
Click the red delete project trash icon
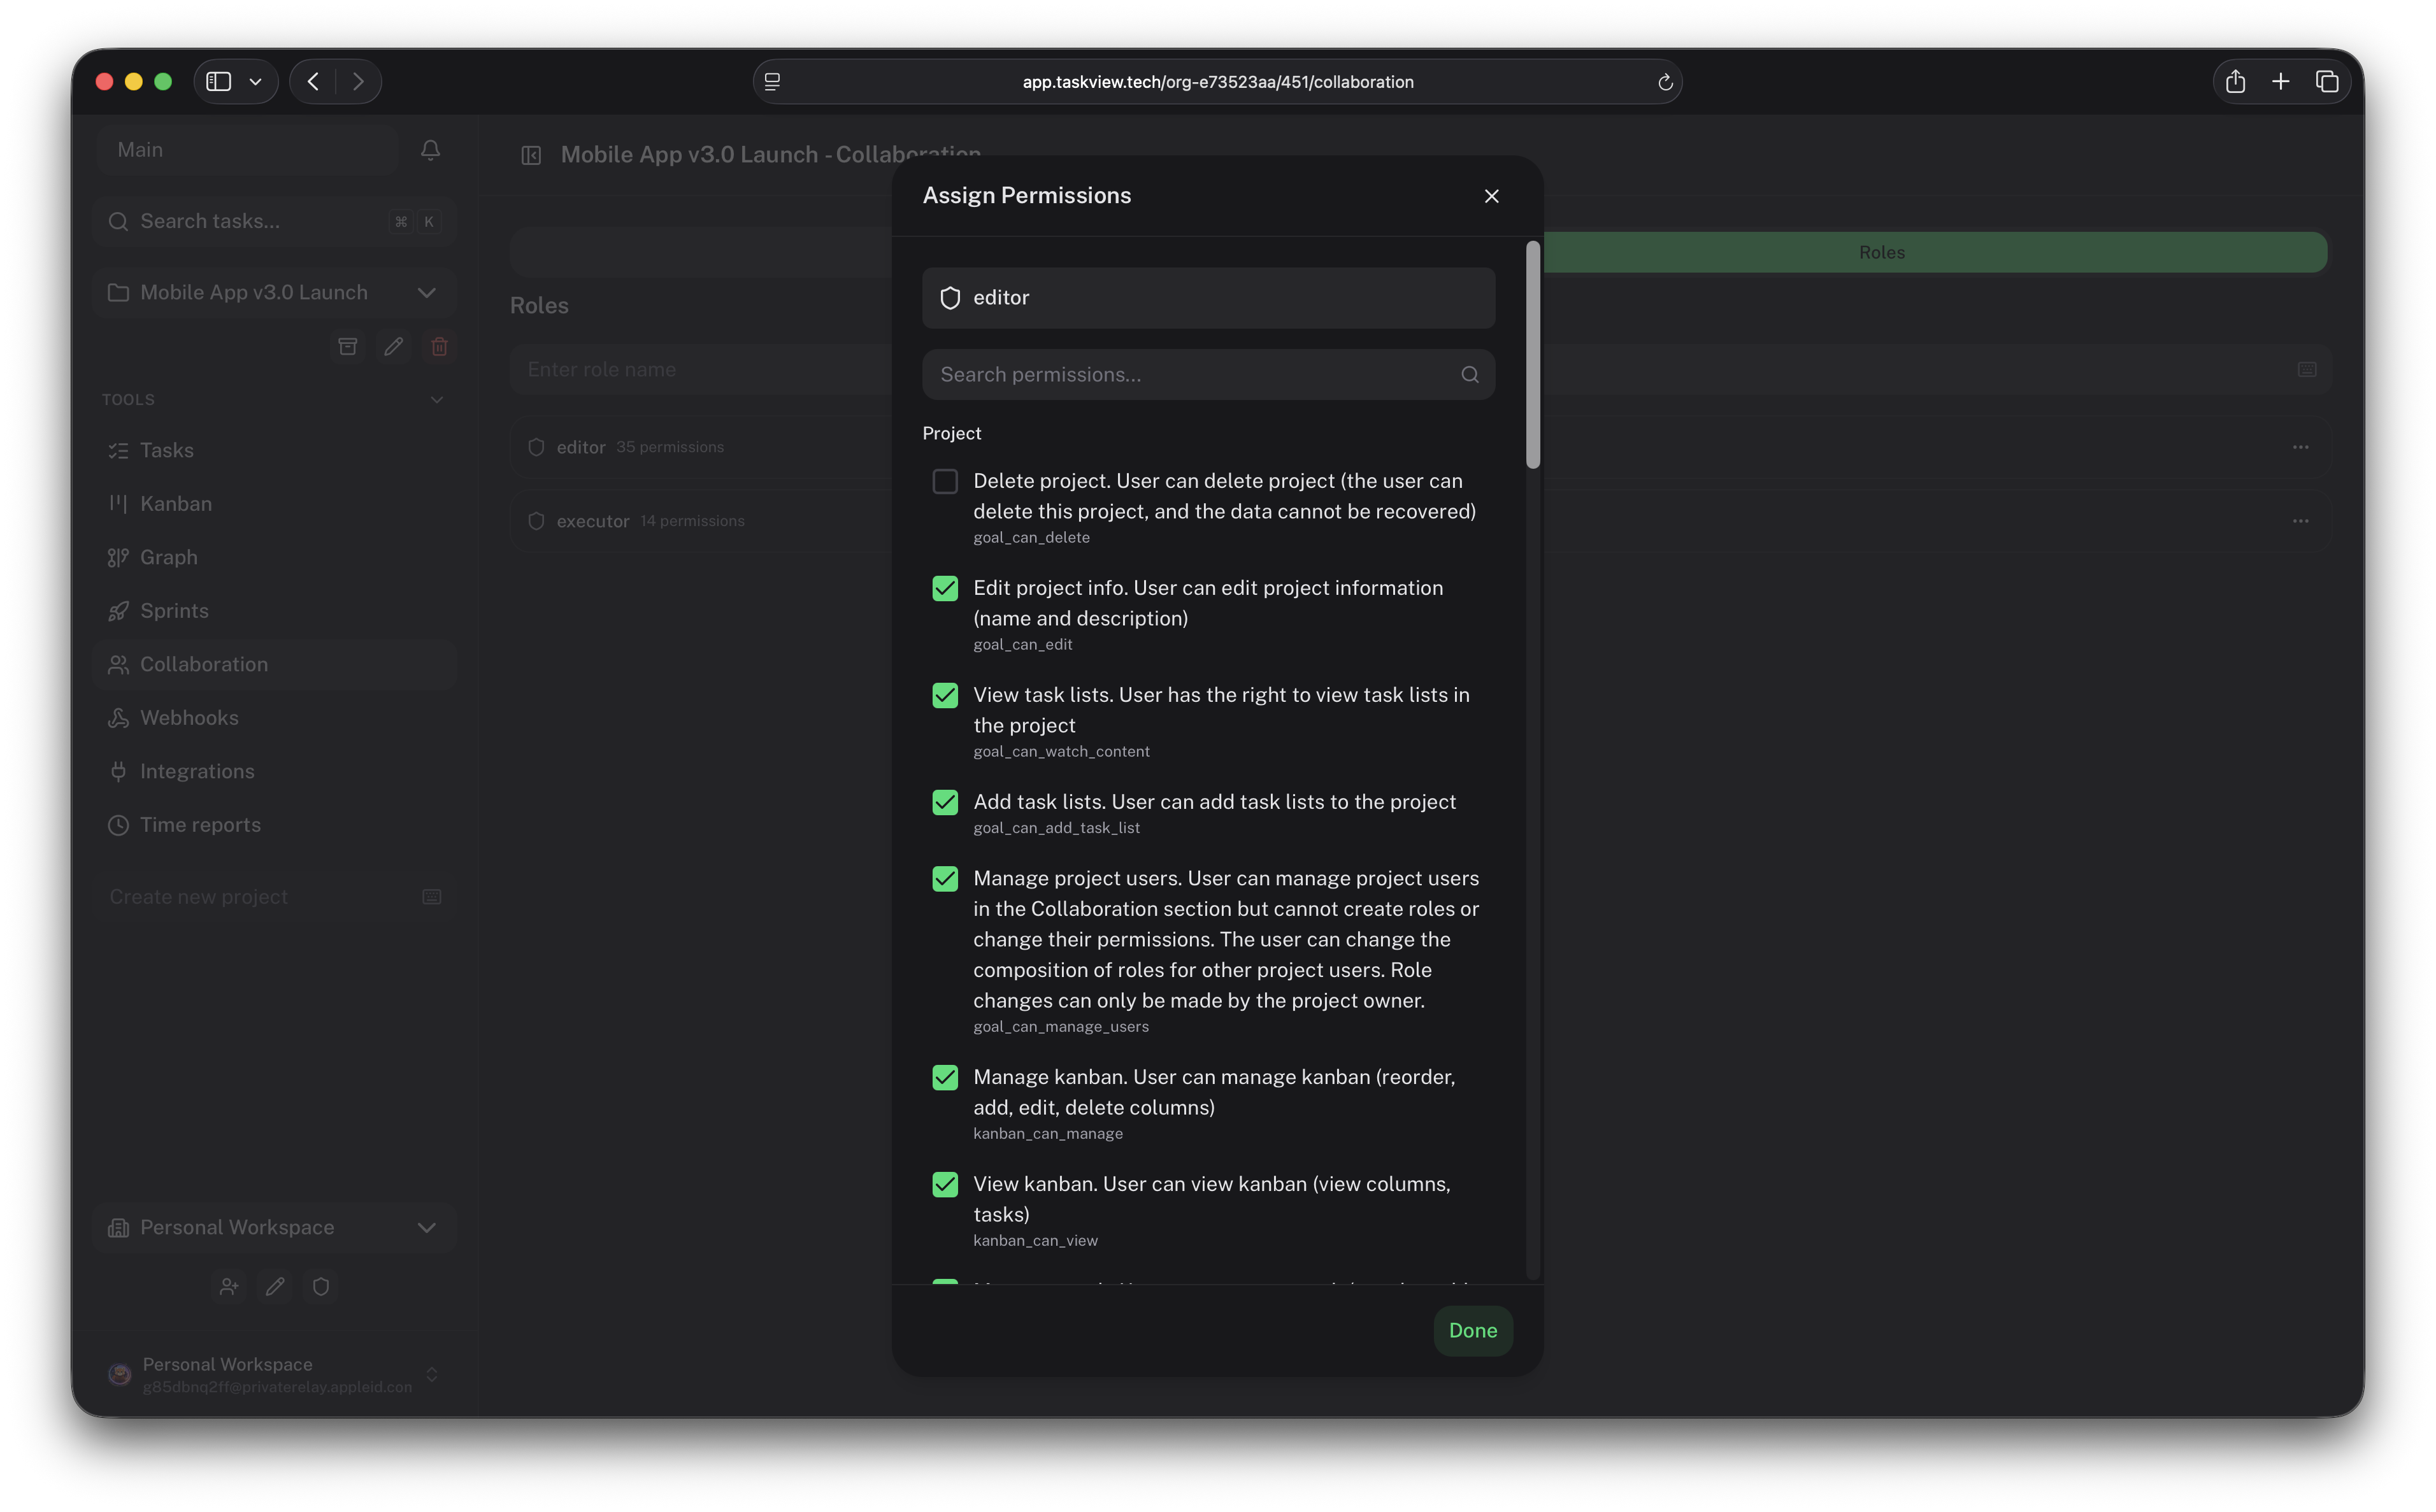(x=439, y=346)
